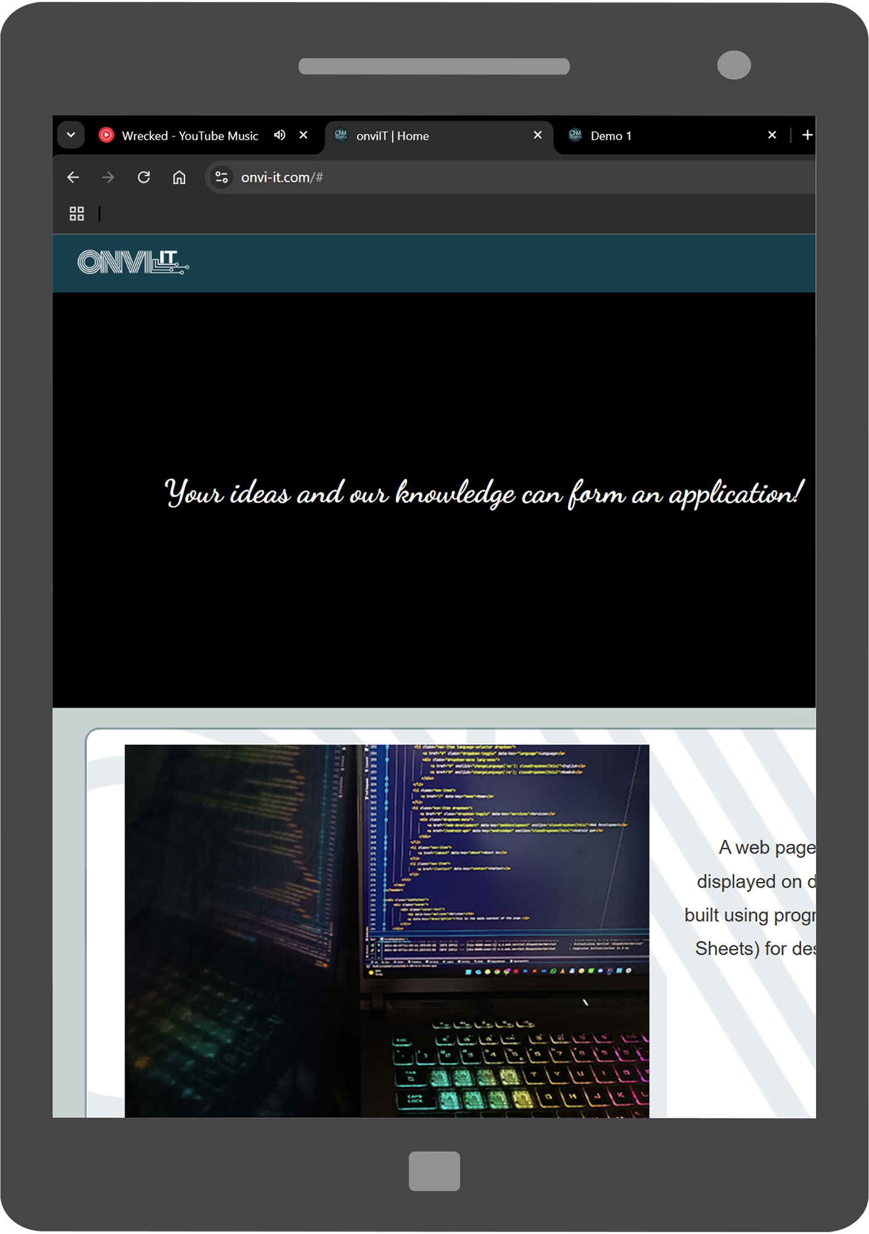Viewport: 869px width, 1234px height.
Task: Close the onviIT | Home tab
Action: coord(538,135)
